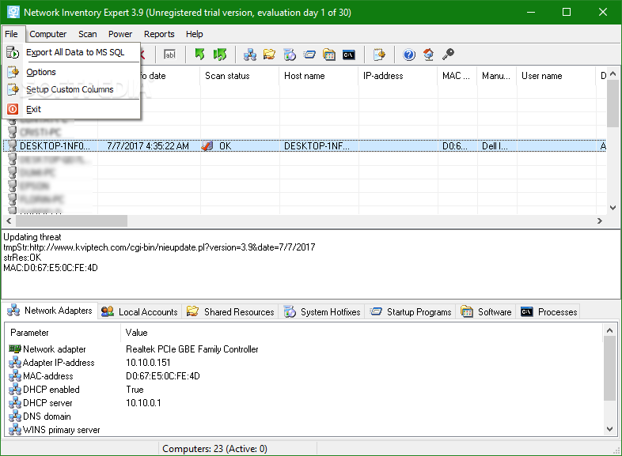Switch to the System Hotfixes tab

322,312
